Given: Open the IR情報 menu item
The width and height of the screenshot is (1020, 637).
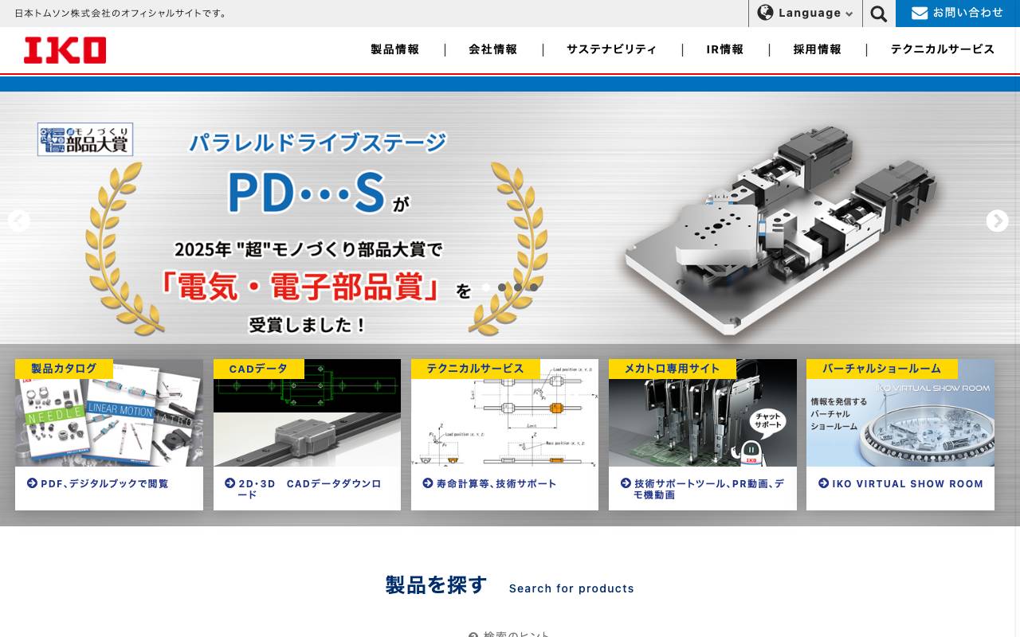Looking at the screenshot, I should click(724, 49).
